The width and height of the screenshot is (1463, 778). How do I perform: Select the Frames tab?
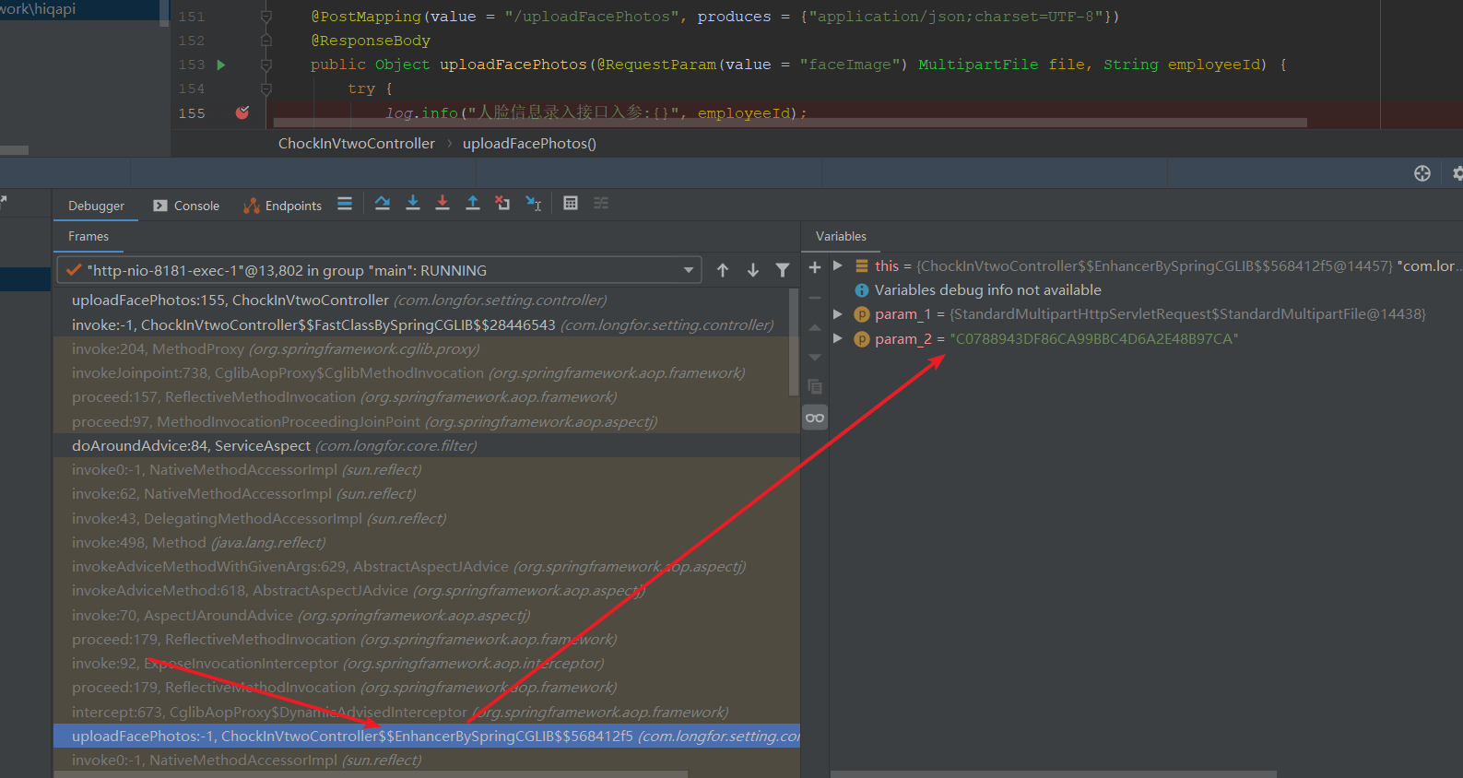[88, 237]
